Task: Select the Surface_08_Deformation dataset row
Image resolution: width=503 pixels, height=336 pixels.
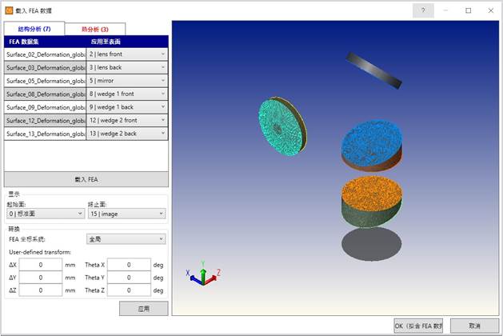Action: tap(46, 94)
